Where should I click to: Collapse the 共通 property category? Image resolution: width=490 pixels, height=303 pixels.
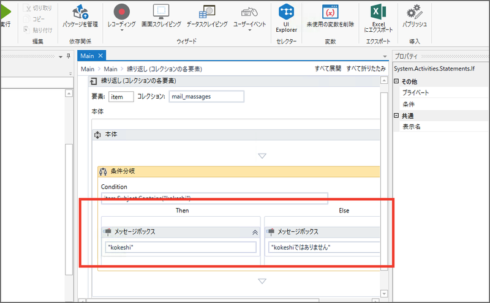[396, 115]
